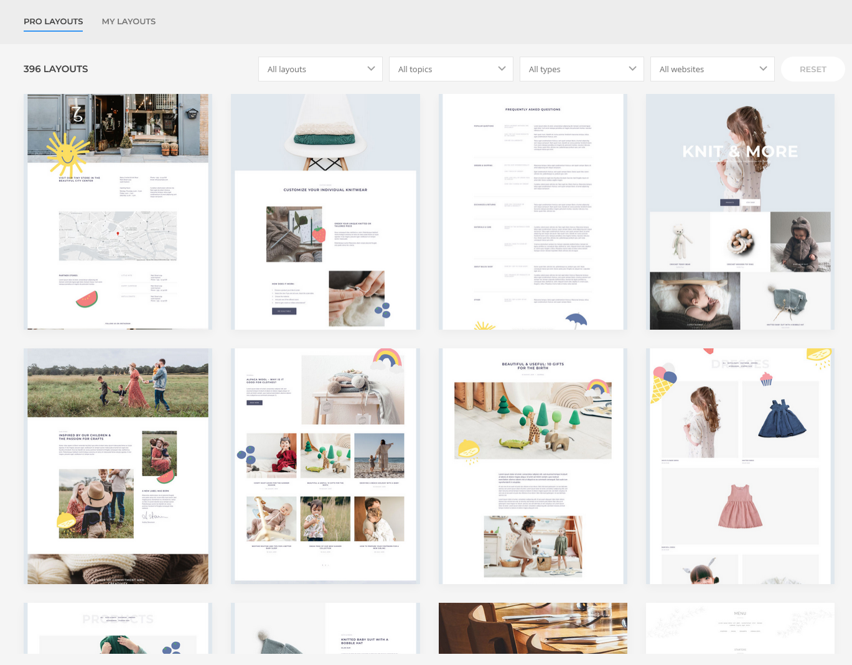Click the chevron arrow in All websites
Screen dimensions: 852x665
coord(763,69)
